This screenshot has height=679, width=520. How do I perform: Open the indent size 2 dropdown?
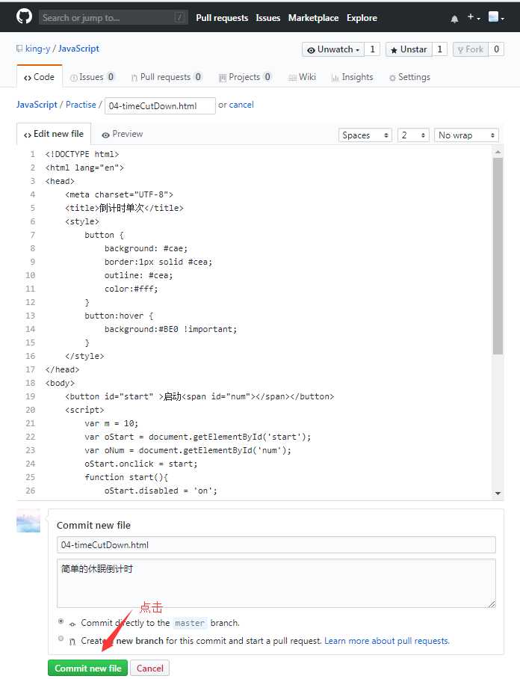point(413,135)
